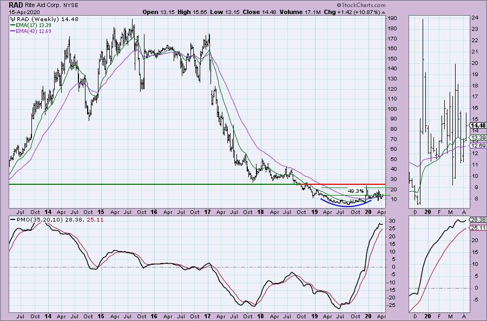Click the EMA(17) 13.39 legend entry

[x=31, y=25]
